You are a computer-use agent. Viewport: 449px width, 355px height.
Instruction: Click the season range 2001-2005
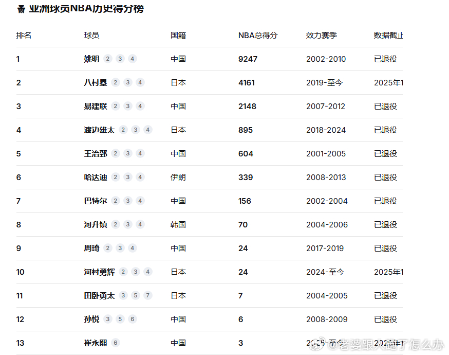[326, 153]
